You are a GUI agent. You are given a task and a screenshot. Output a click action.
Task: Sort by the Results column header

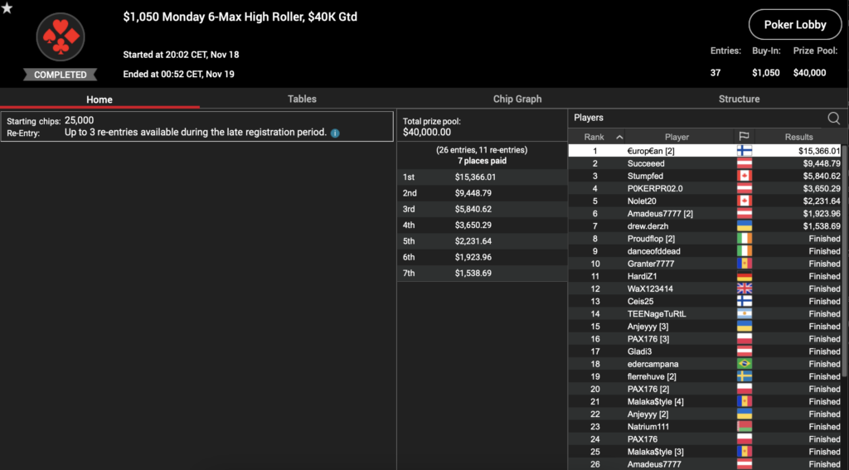(x=799, y=137)
